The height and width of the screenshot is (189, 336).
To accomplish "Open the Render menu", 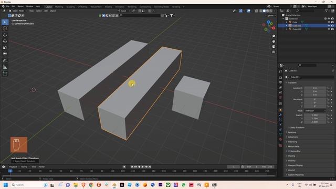I will click(x=20, y=6).
